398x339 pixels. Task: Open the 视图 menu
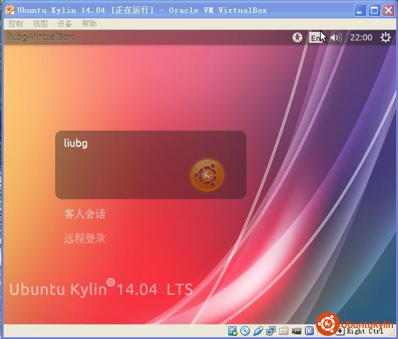40,23
